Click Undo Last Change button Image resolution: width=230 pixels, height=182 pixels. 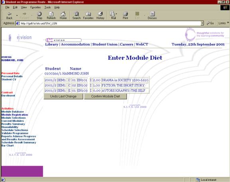pyautogui.click(x=63, y=96)
